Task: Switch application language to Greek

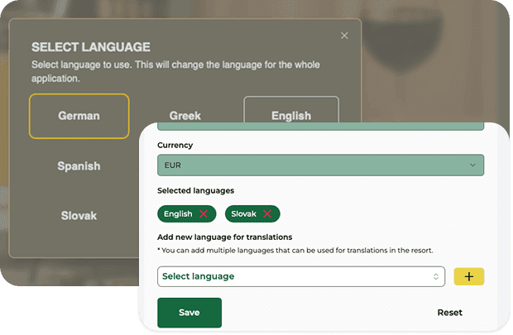Action: (185, 116)
